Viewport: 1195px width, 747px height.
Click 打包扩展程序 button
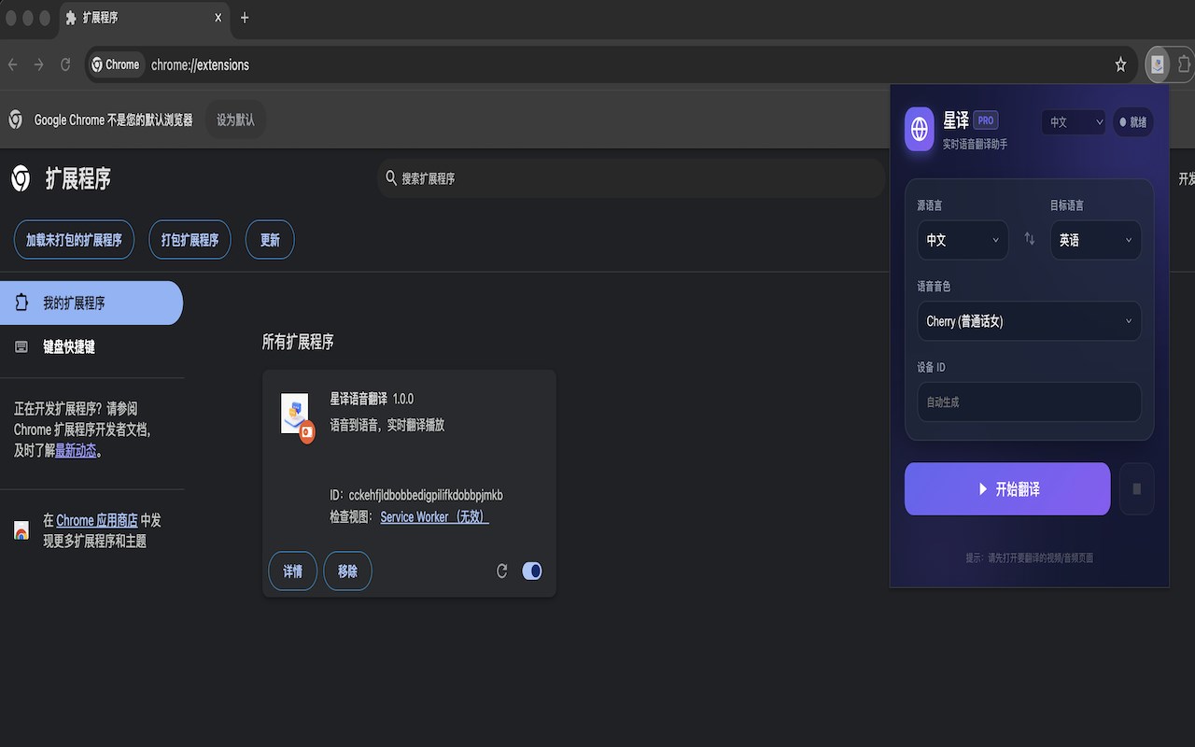click(190, 240)
